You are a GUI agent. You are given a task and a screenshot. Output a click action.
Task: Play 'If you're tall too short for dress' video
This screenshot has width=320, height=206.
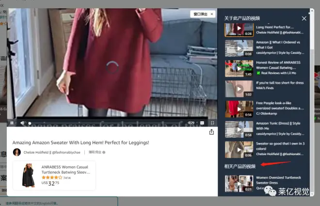[239, 89]
